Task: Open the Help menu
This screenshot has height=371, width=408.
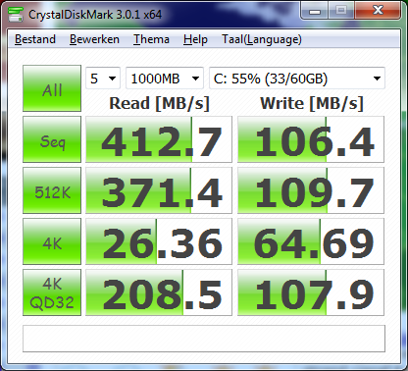Action: click(195, 39)
